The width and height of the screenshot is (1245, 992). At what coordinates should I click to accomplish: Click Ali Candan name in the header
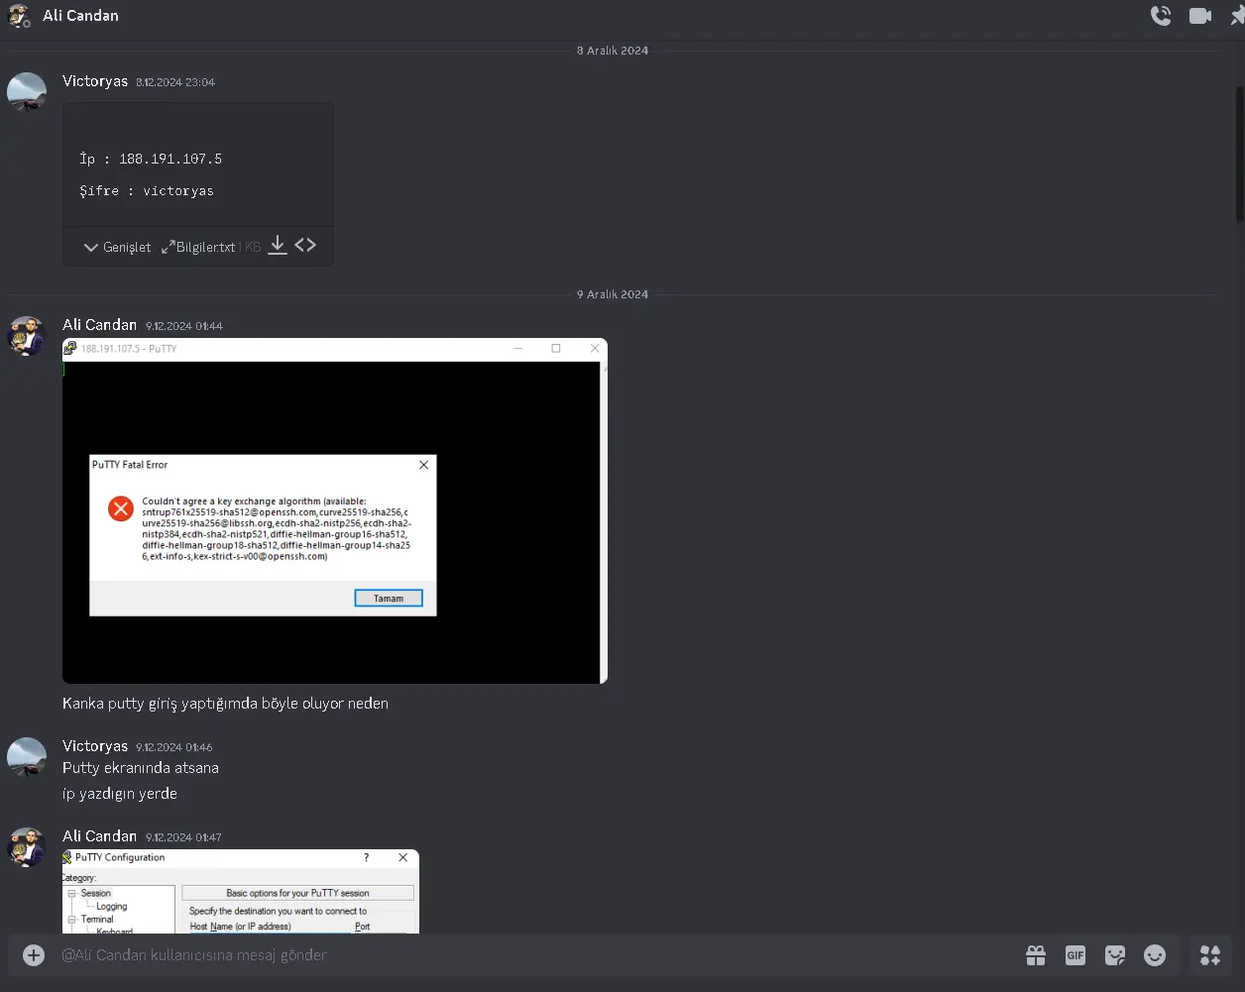80,16
